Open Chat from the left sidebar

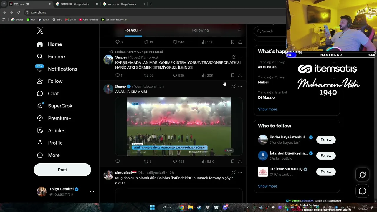click(x=48, y=94)
